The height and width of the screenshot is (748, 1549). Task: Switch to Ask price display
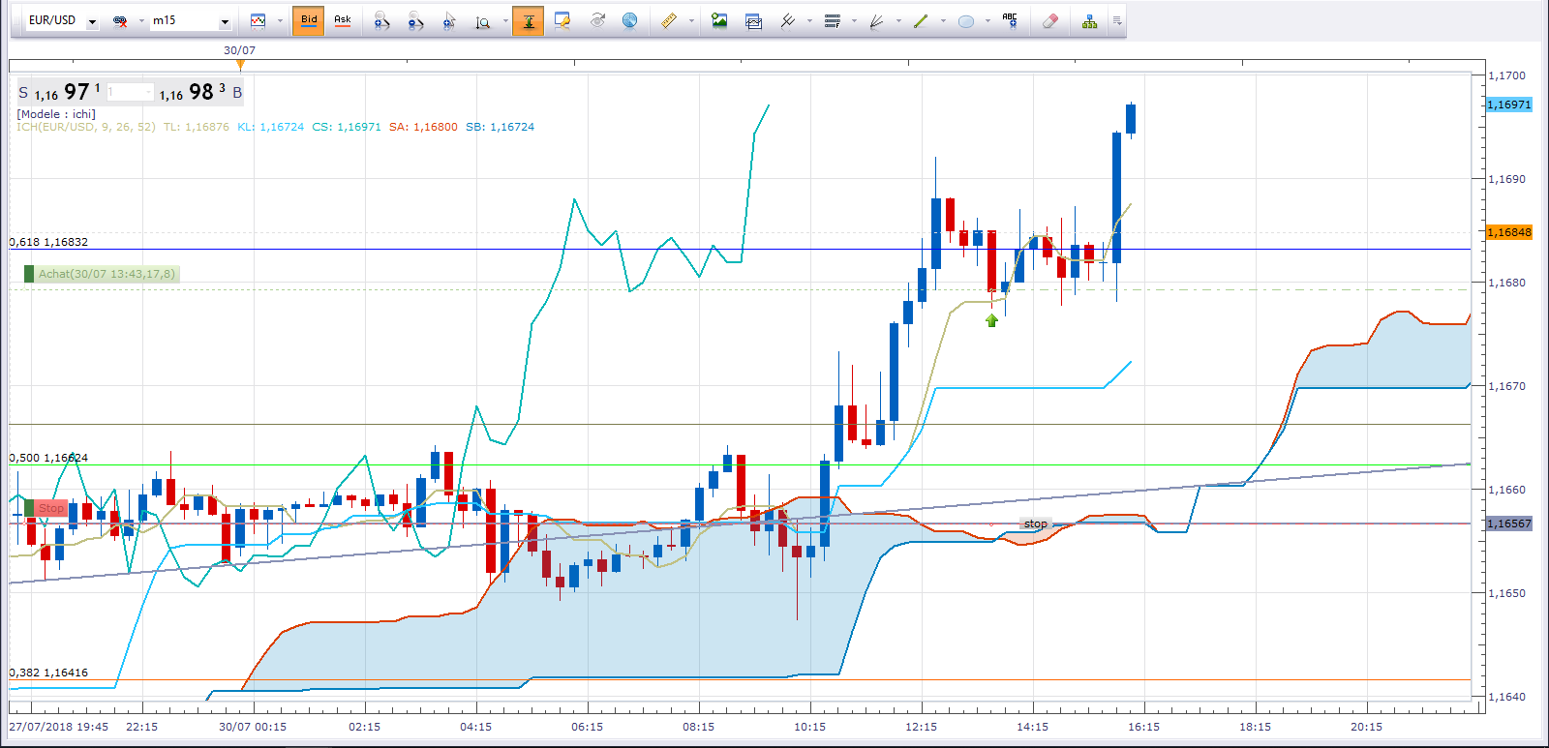[x=343, y=21]
